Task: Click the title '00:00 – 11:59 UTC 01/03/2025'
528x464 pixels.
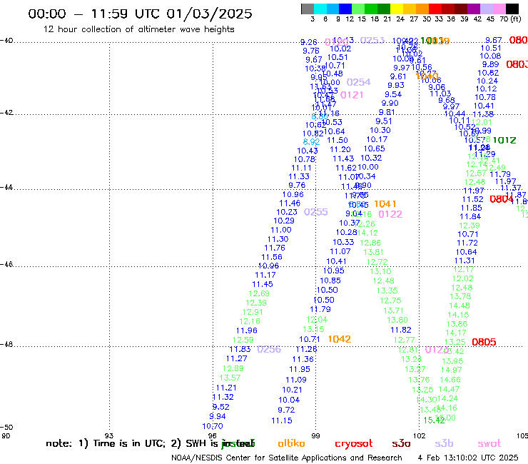Action: [x=140, y=14]
